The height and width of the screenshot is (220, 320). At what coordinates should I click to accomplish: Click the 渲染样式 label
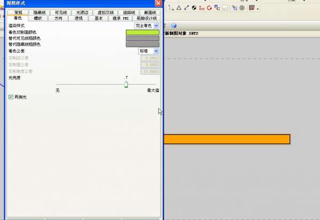(17, 26)
